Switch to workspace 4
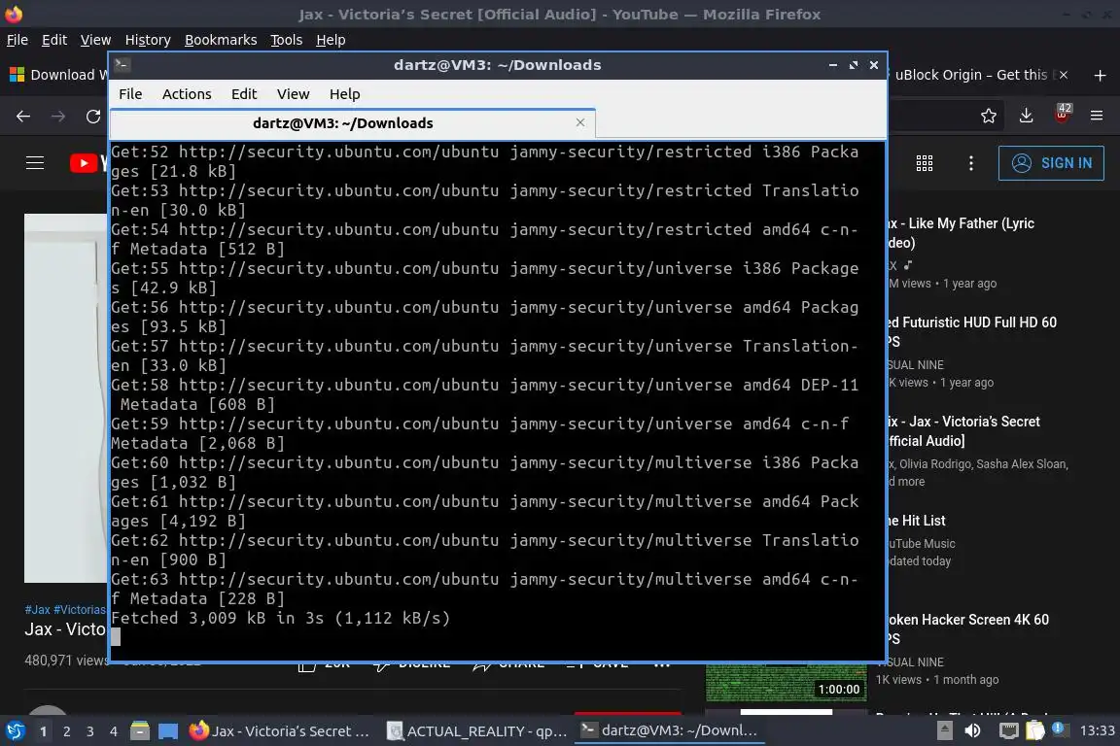 [113, 731]
